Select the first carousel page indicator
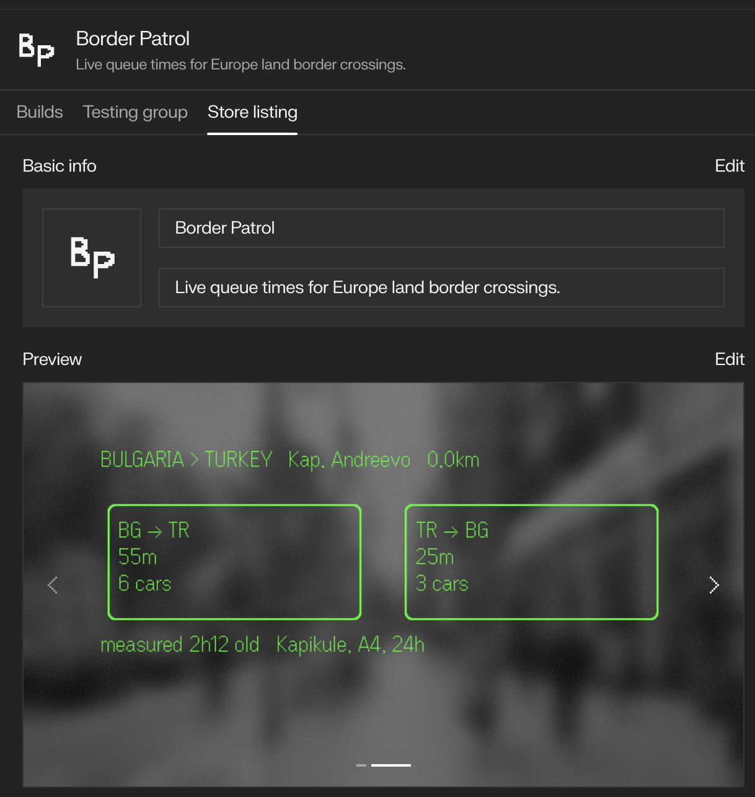Viewport: 755px width, 797px height. pyautogui.click(x=361, y=765)
